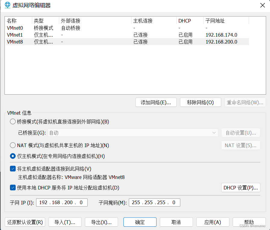Click the 主机连接 column header

pyautogui.click(x=154, y=21)
